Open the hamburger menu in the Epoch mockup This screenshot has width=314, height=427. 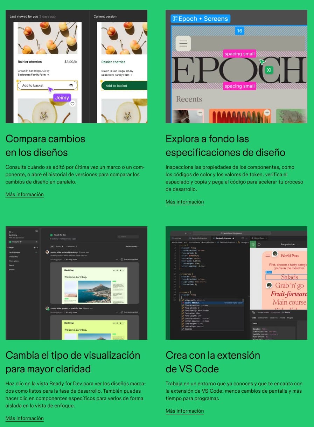pos(183,44)
